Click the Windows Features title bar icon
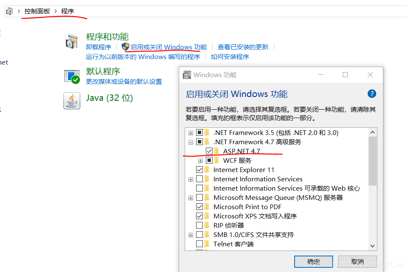Viewport: 407px width, 272px height. tap(187, 75)
